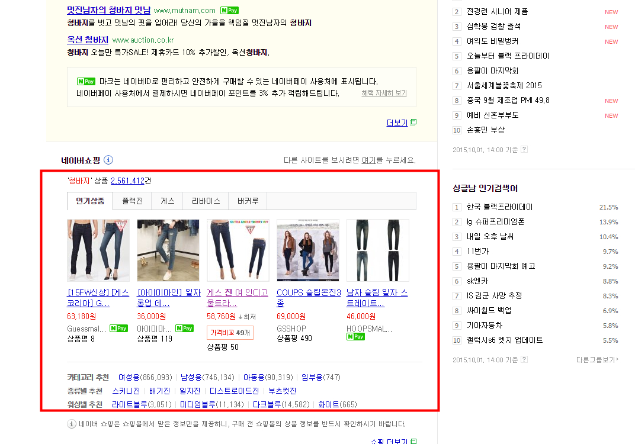The image size is (635, 444).
Task: Click the 혜택 자세히 보기 link
Action: [384, 93]
